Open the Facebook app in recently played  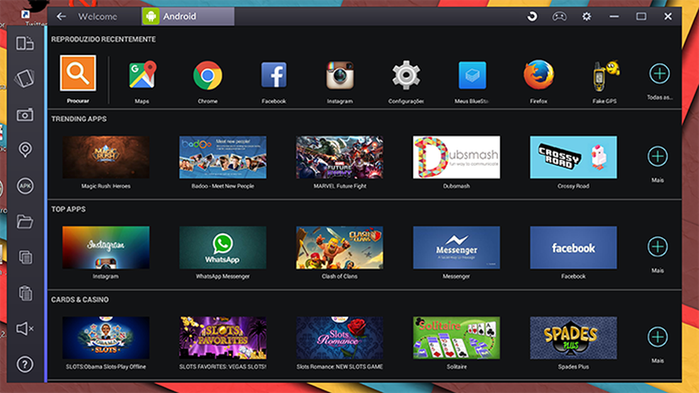coord(273,75)
